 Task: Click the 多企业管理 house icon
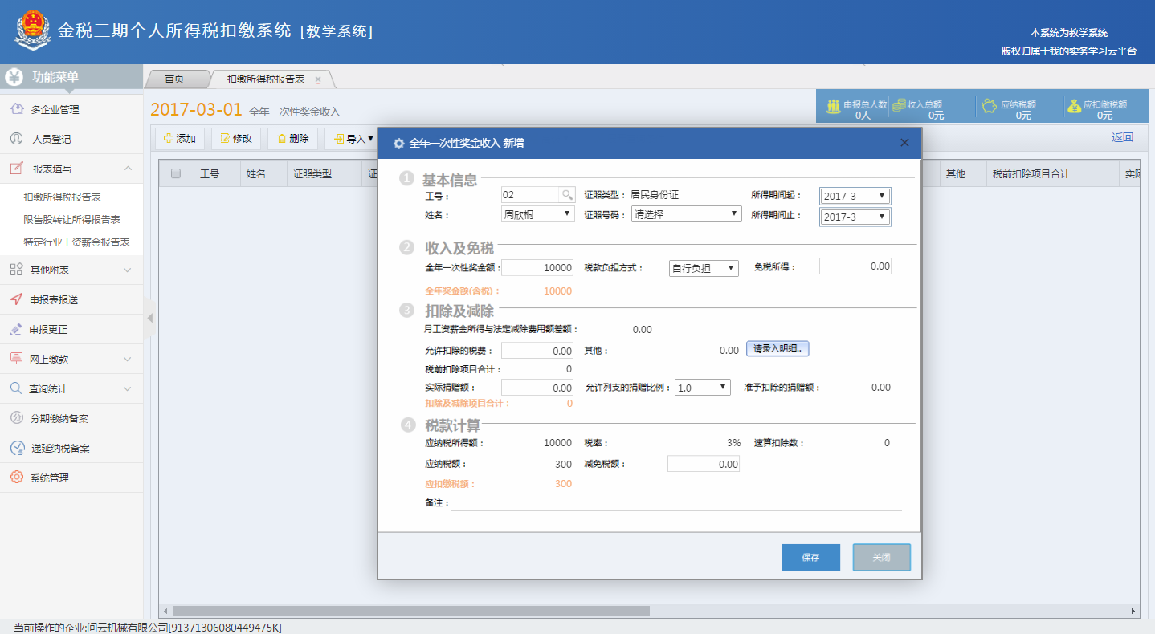tap(16, 109)
